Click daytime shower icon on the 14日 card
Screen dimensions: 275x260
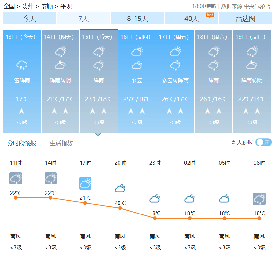60,51
